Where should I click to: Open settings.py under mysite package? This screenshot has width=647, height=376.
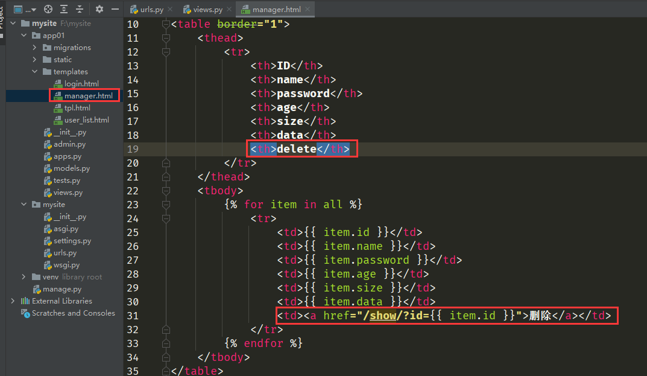tap(72, 241)
